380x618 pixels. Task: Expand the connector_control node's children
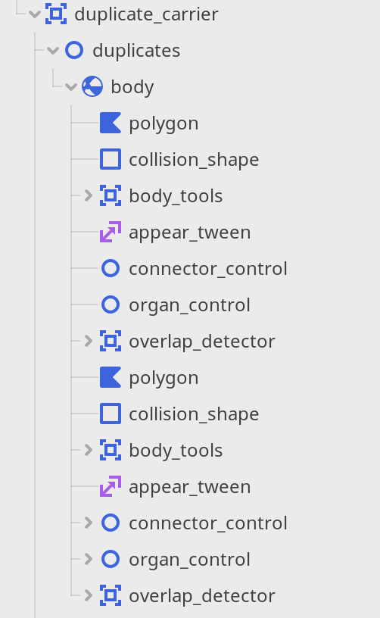[89, 523]
